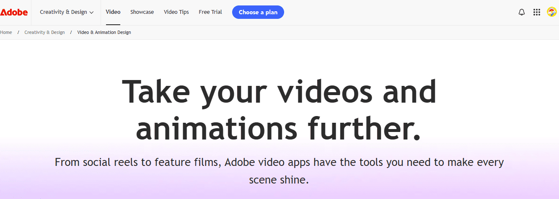Go to Video Tips
Viewport: 559px width, 199px height.
click(x=176, y=12)
